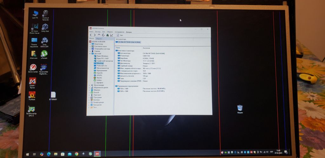The width and height of the screenshot is (325, 158).
Task: Collapse the Дисплей tree node
Action: [90, 53]
